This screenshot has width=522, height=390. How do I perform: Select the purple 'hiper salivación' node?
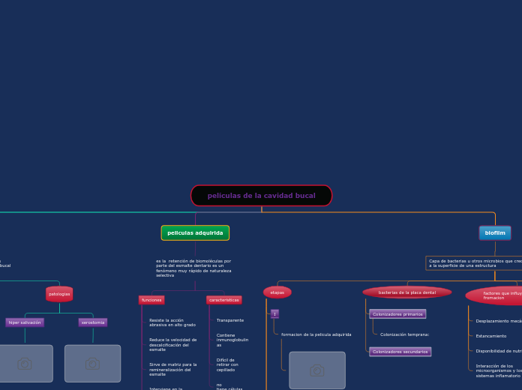coord(25,322)
